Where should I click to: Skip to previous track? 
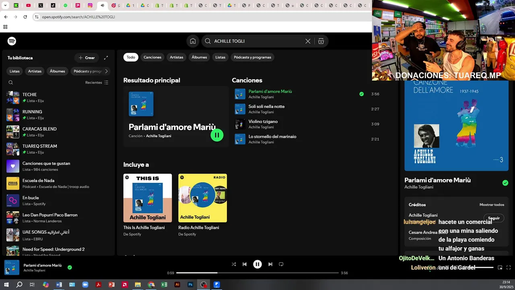coord(245,264)
